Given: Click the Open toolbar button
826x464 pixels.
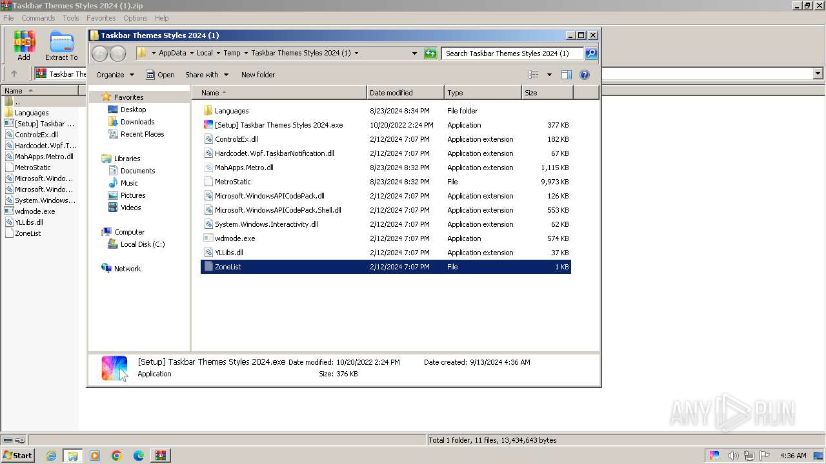Looking at the screenshot, I should point(160,75).
